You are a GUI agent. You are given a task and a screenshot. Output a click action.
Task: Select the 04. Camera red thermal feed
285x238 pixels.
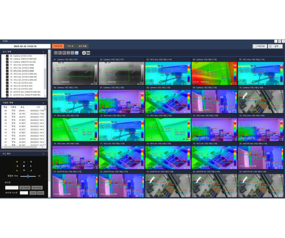tap(214, 73)
